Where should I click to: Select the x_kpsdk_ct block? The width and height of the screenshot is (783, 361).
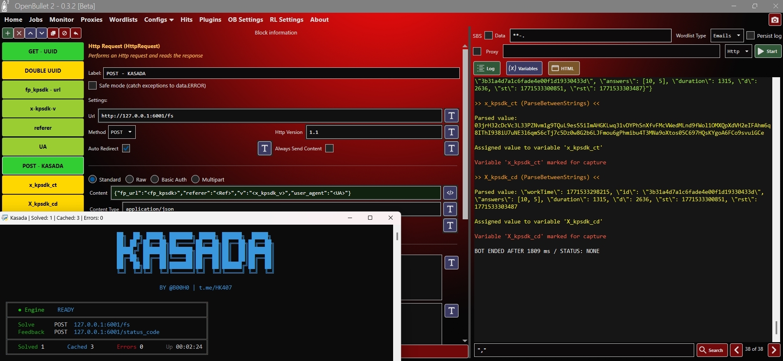(43, 185)
